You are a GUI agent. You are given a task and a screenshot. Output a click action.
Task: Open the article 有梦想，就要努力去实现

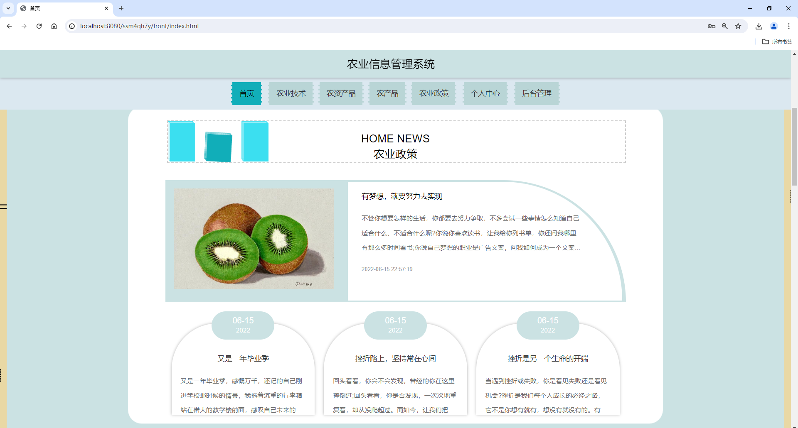click(x=402, y=196)
